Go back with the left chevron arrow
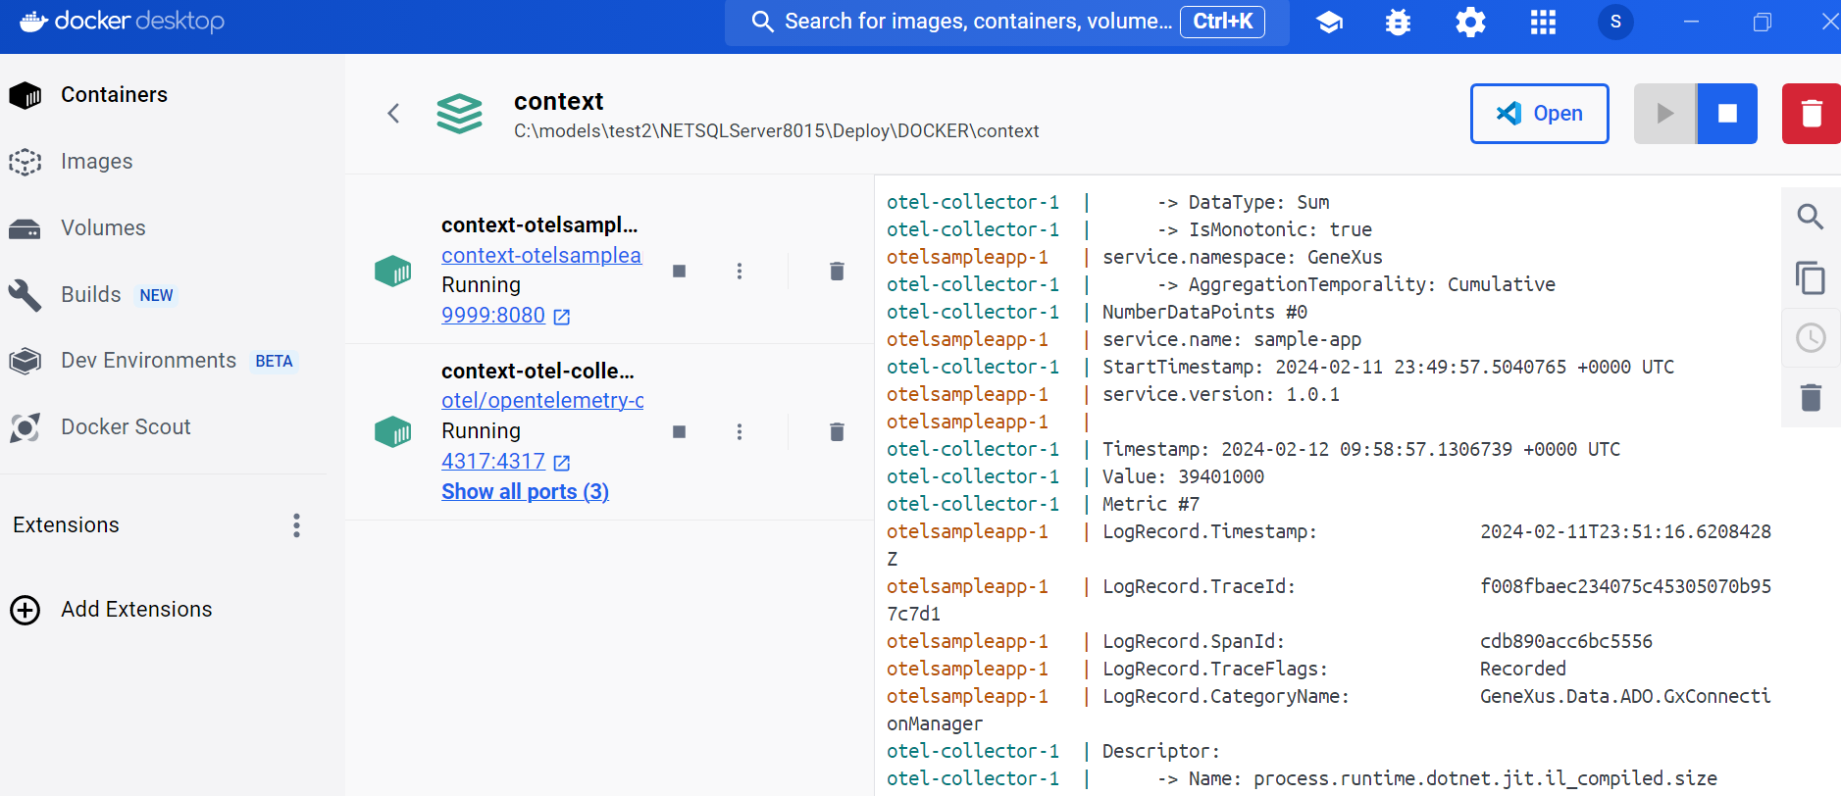 pyautogui.click(x=393, y=114)
